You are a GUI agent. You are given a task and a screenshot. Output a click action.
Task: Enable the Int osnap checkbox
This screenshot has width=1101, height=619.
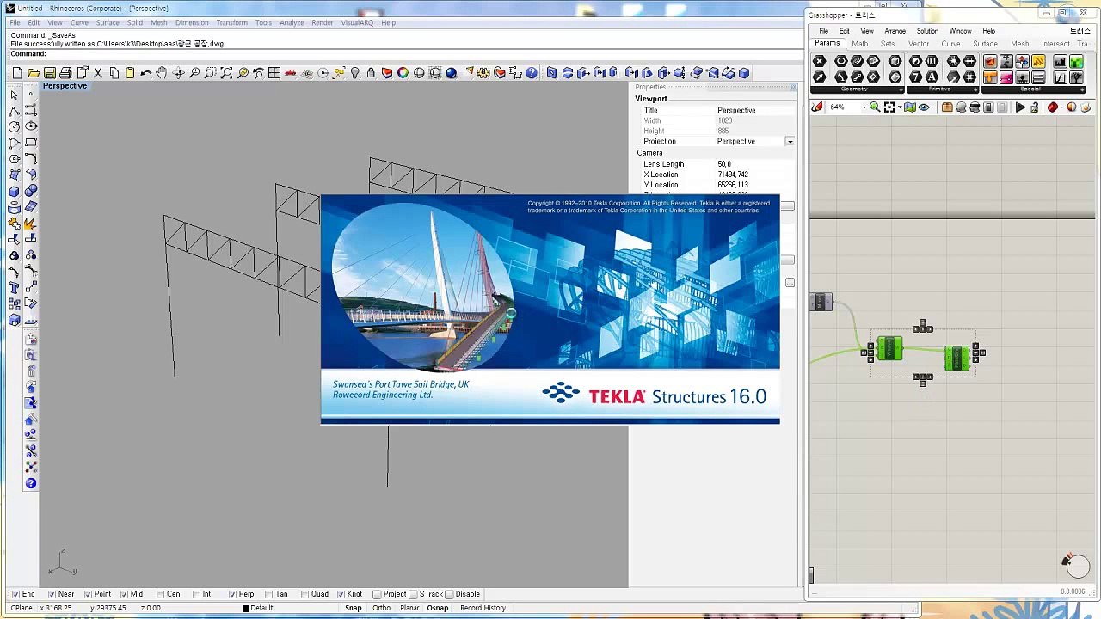[196, 594]
